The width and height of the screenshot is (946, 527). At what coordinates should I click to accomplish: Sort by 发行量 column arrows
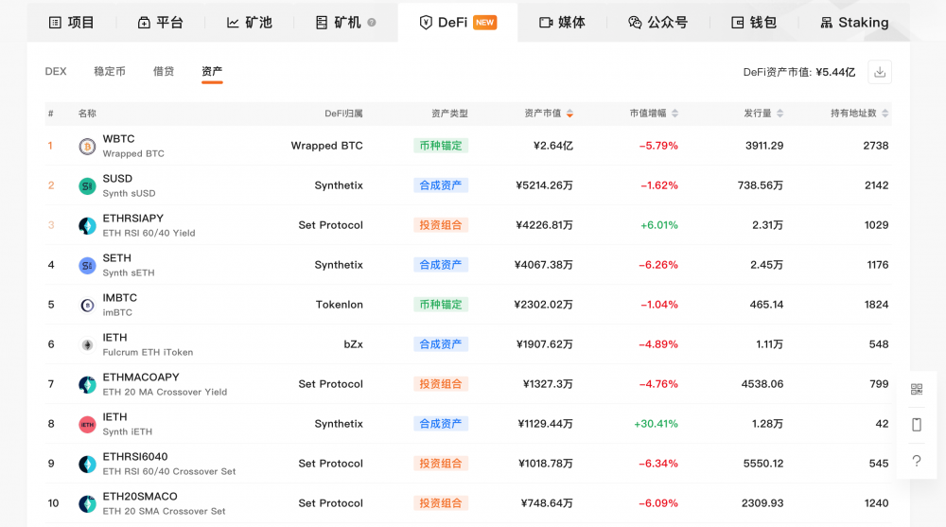[x=780, y=114]
